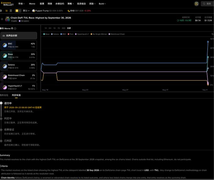Click the chart options icon beside the legend

tap(213, 34)
